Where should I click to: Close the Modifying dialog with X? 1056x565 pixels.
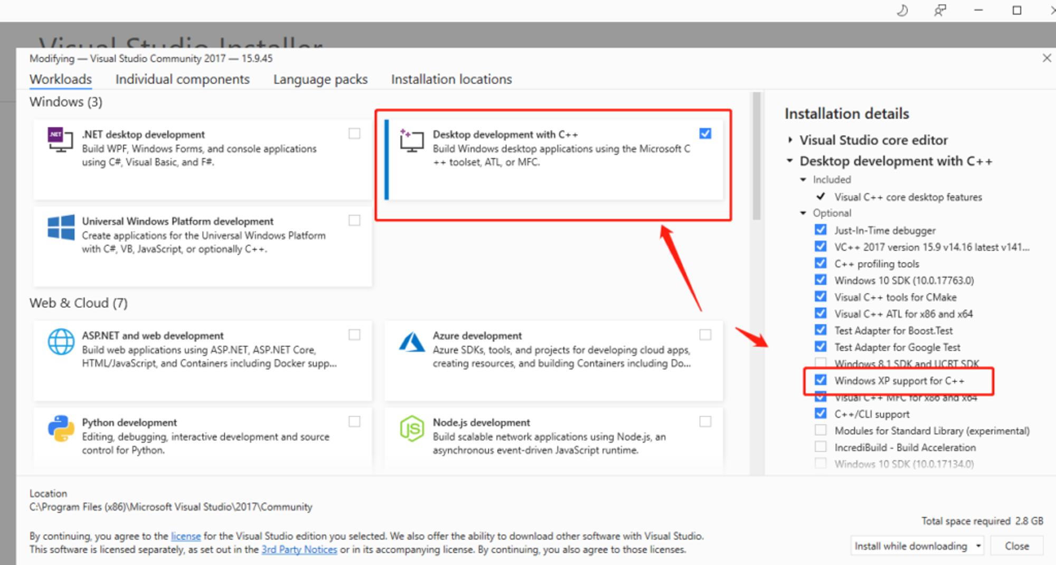point(1046,58)
